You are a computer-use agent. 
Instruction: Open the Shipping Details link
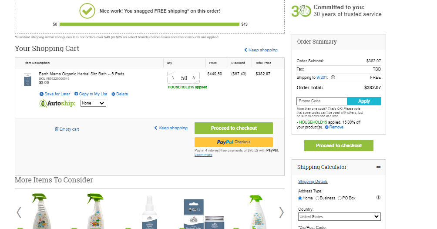point(313,182)
